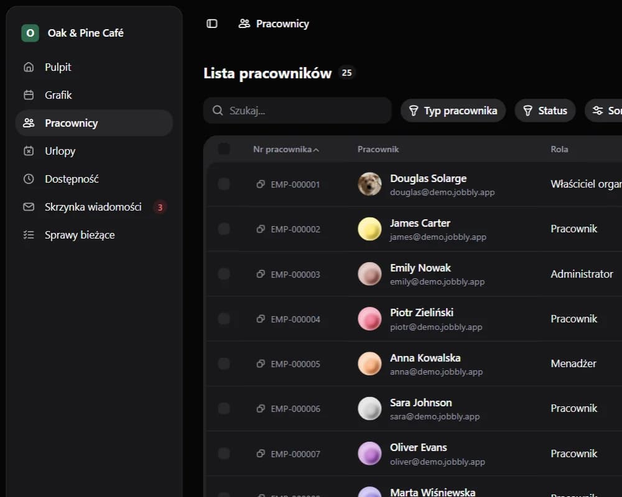Open Dostępność in sidebar

[94, 179]
